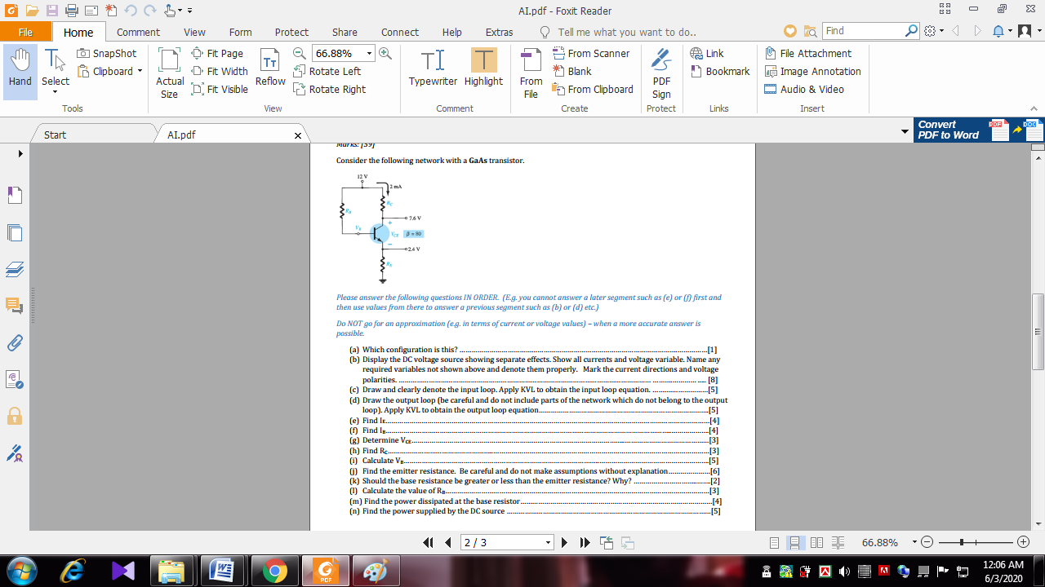Go to the next page
The image size is (1045, 587).
(564, 543)
